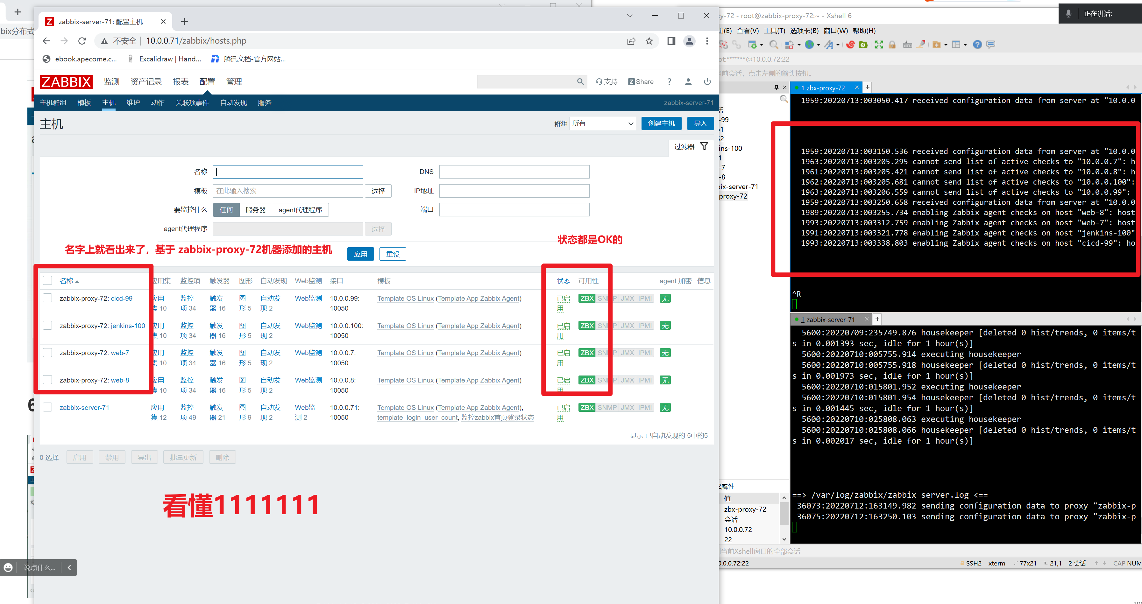
Task: Add new Xshell tab next to zbx-proxy-72
Action: tap(868, 87)
